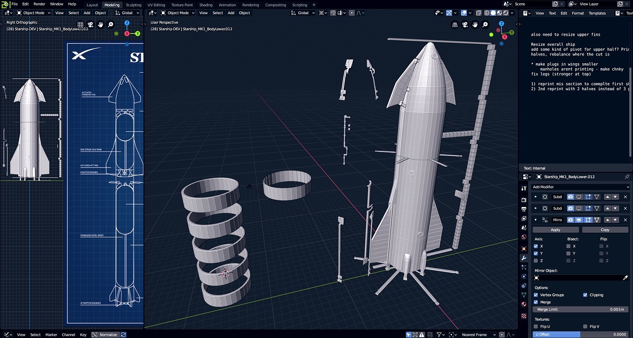Open the World properties tab icon
633x338 pixels.
pos(524,237)
